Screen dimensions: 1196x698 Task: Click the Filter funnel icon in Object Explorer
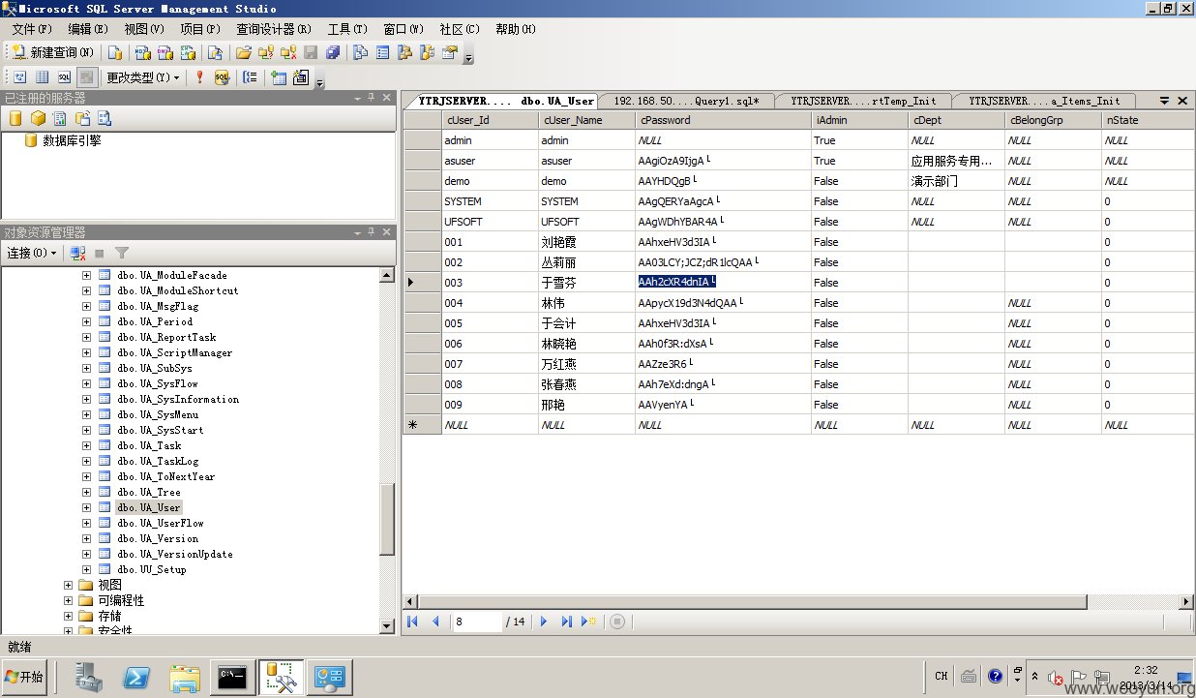122,253
